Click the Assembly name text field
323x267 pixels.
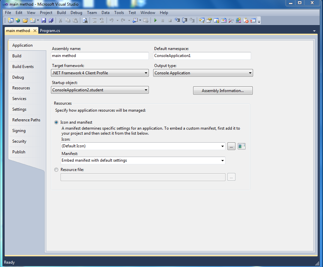(x=100, y=56)
